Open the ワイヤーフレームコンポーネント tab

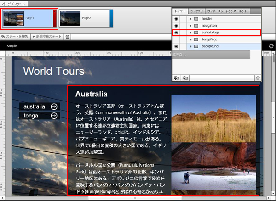tap(227, 11)
